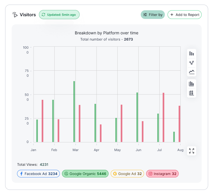
Task: Click the Visitors heading text
Action: pyautogui.click(x=28, y=15)
